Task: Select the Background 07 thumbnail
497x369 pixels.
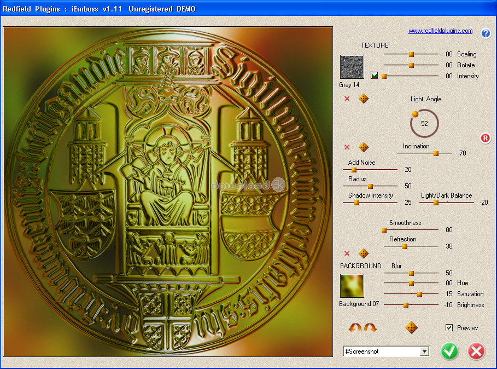Action: point(352,286)
